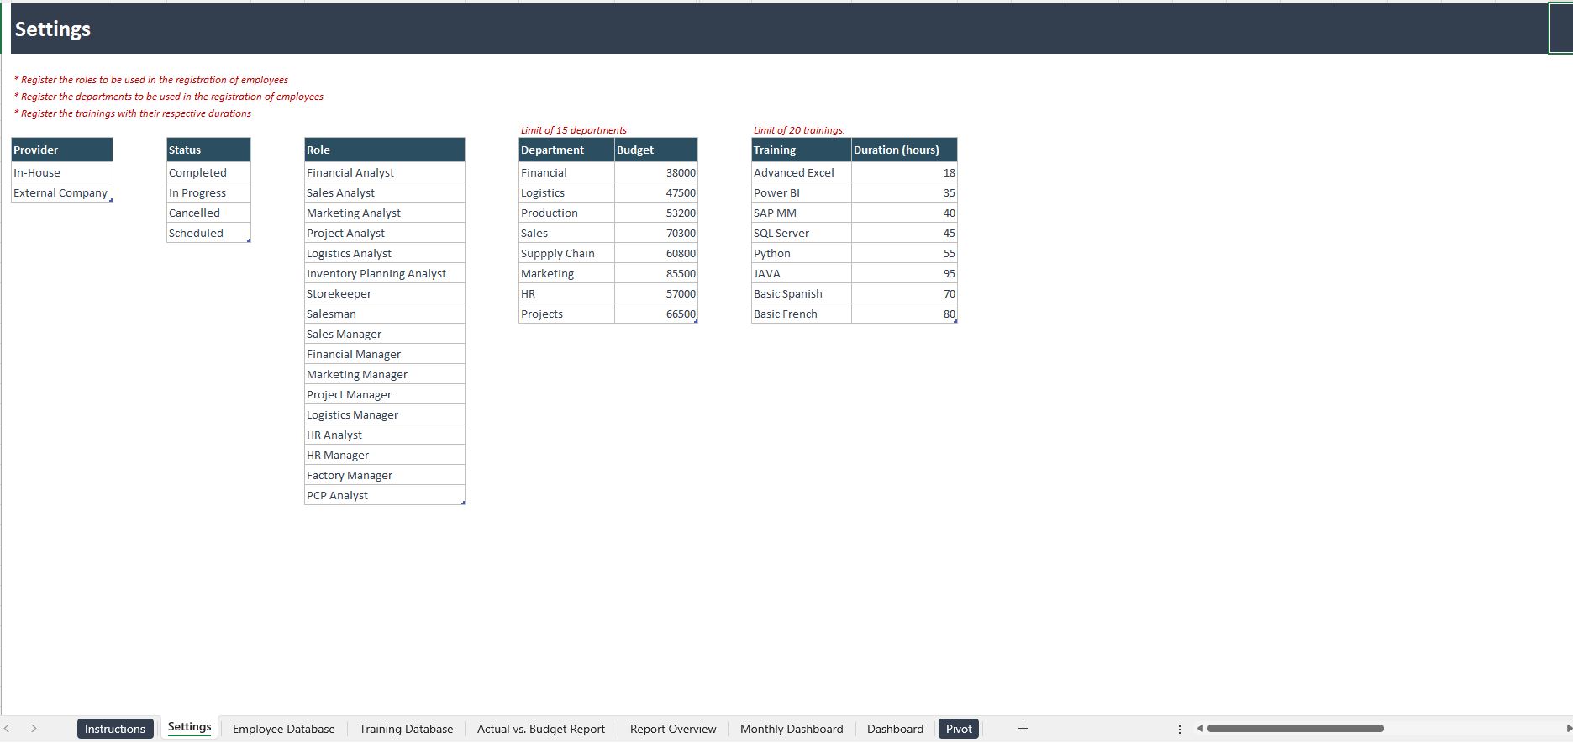Open the Training Database sheet
Image resolution: width=1573 pixels, height=743 pixels.
[406, 729]
